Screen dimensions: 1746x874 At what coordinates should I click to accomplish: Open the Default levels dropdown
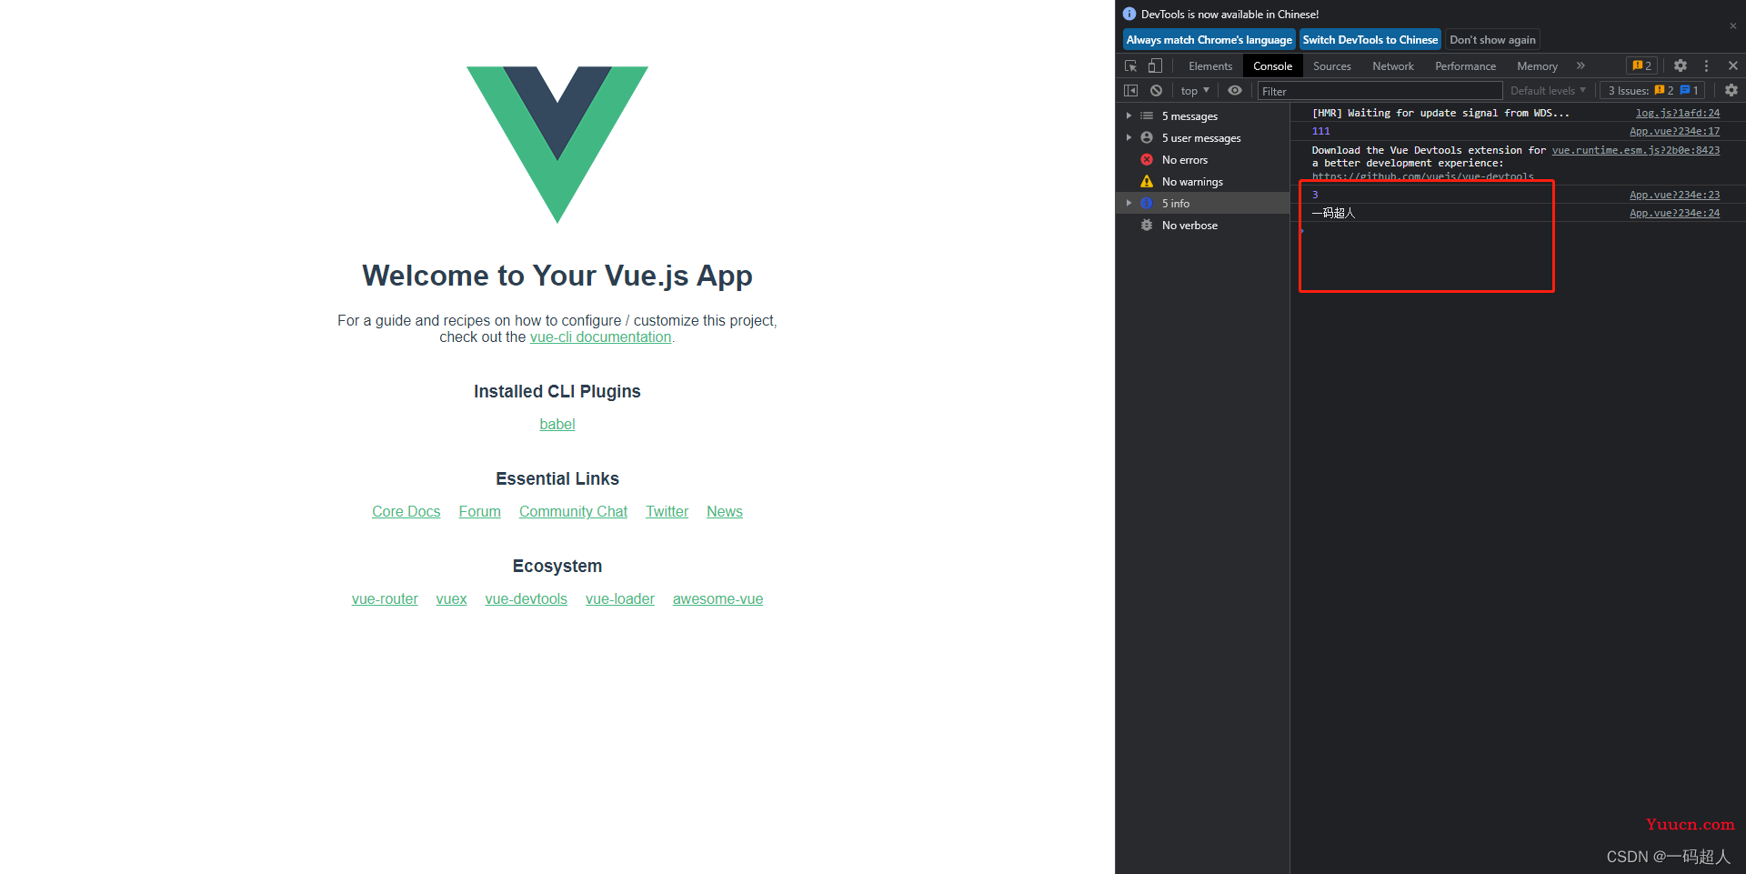1548,91
